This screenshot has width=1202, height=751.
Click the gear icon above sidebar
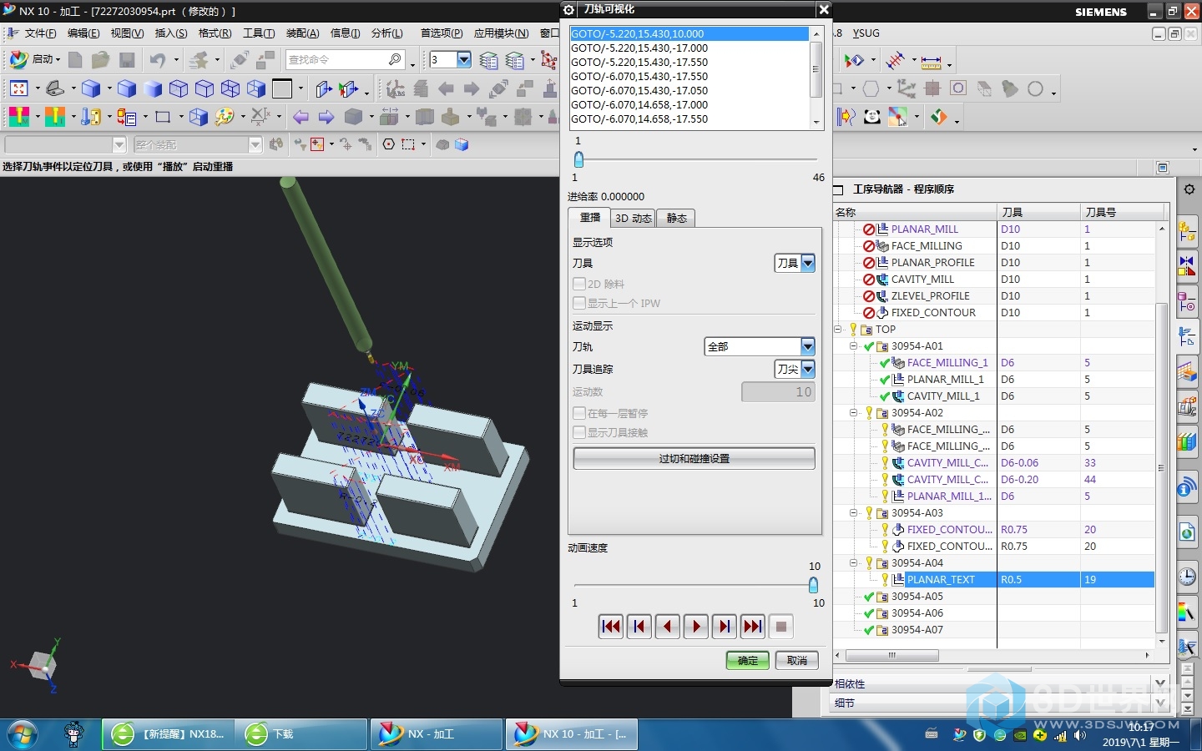(x=1189, y=189)
